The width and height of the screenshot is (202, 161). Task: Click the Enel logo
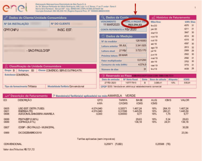15,8
